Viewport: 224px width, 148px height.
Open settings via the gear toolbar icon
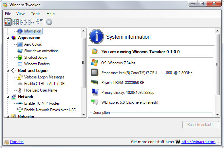pyautogui.click(x=49, y=22)
